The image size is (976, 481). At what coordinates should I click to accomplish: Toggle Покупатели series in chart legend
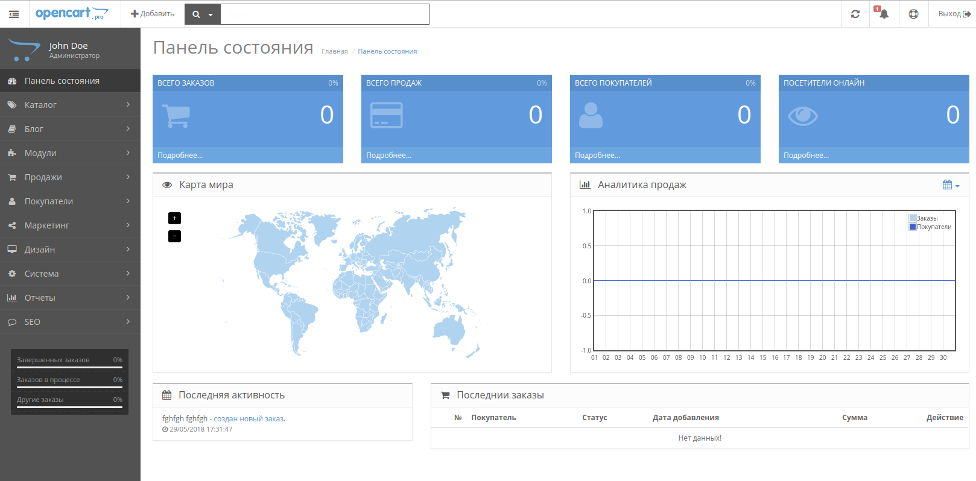(934, 227)
